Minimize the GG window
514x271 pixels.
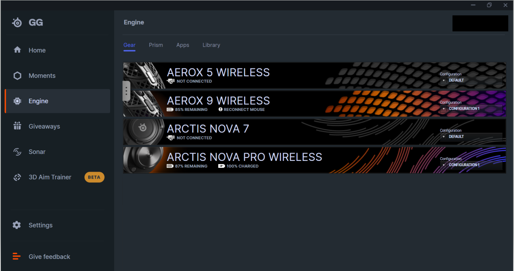pyautogui.click(x=473, y=5)
